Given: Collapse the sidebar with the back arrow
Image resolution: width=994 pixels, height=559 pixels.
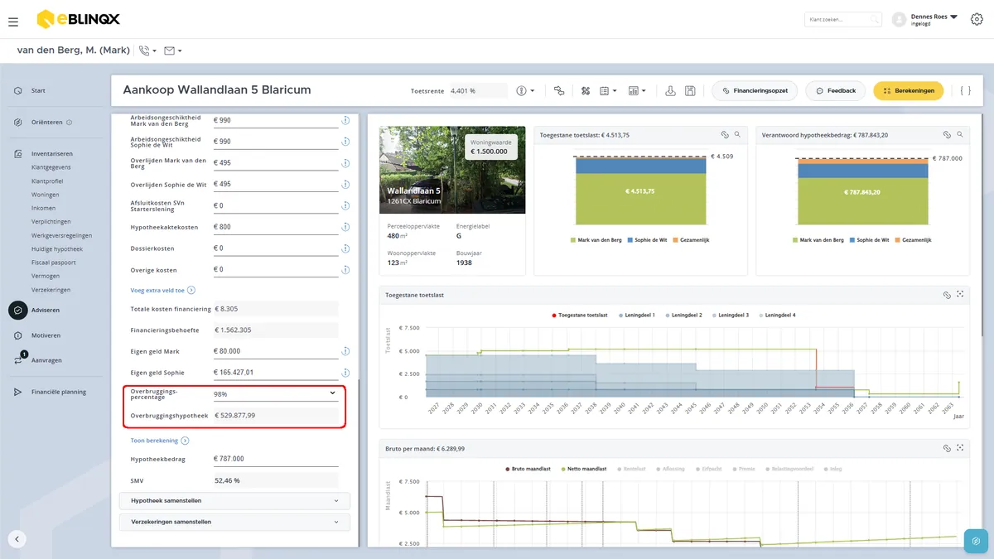Looking at the screenshot, I should (x=17, y=539).
